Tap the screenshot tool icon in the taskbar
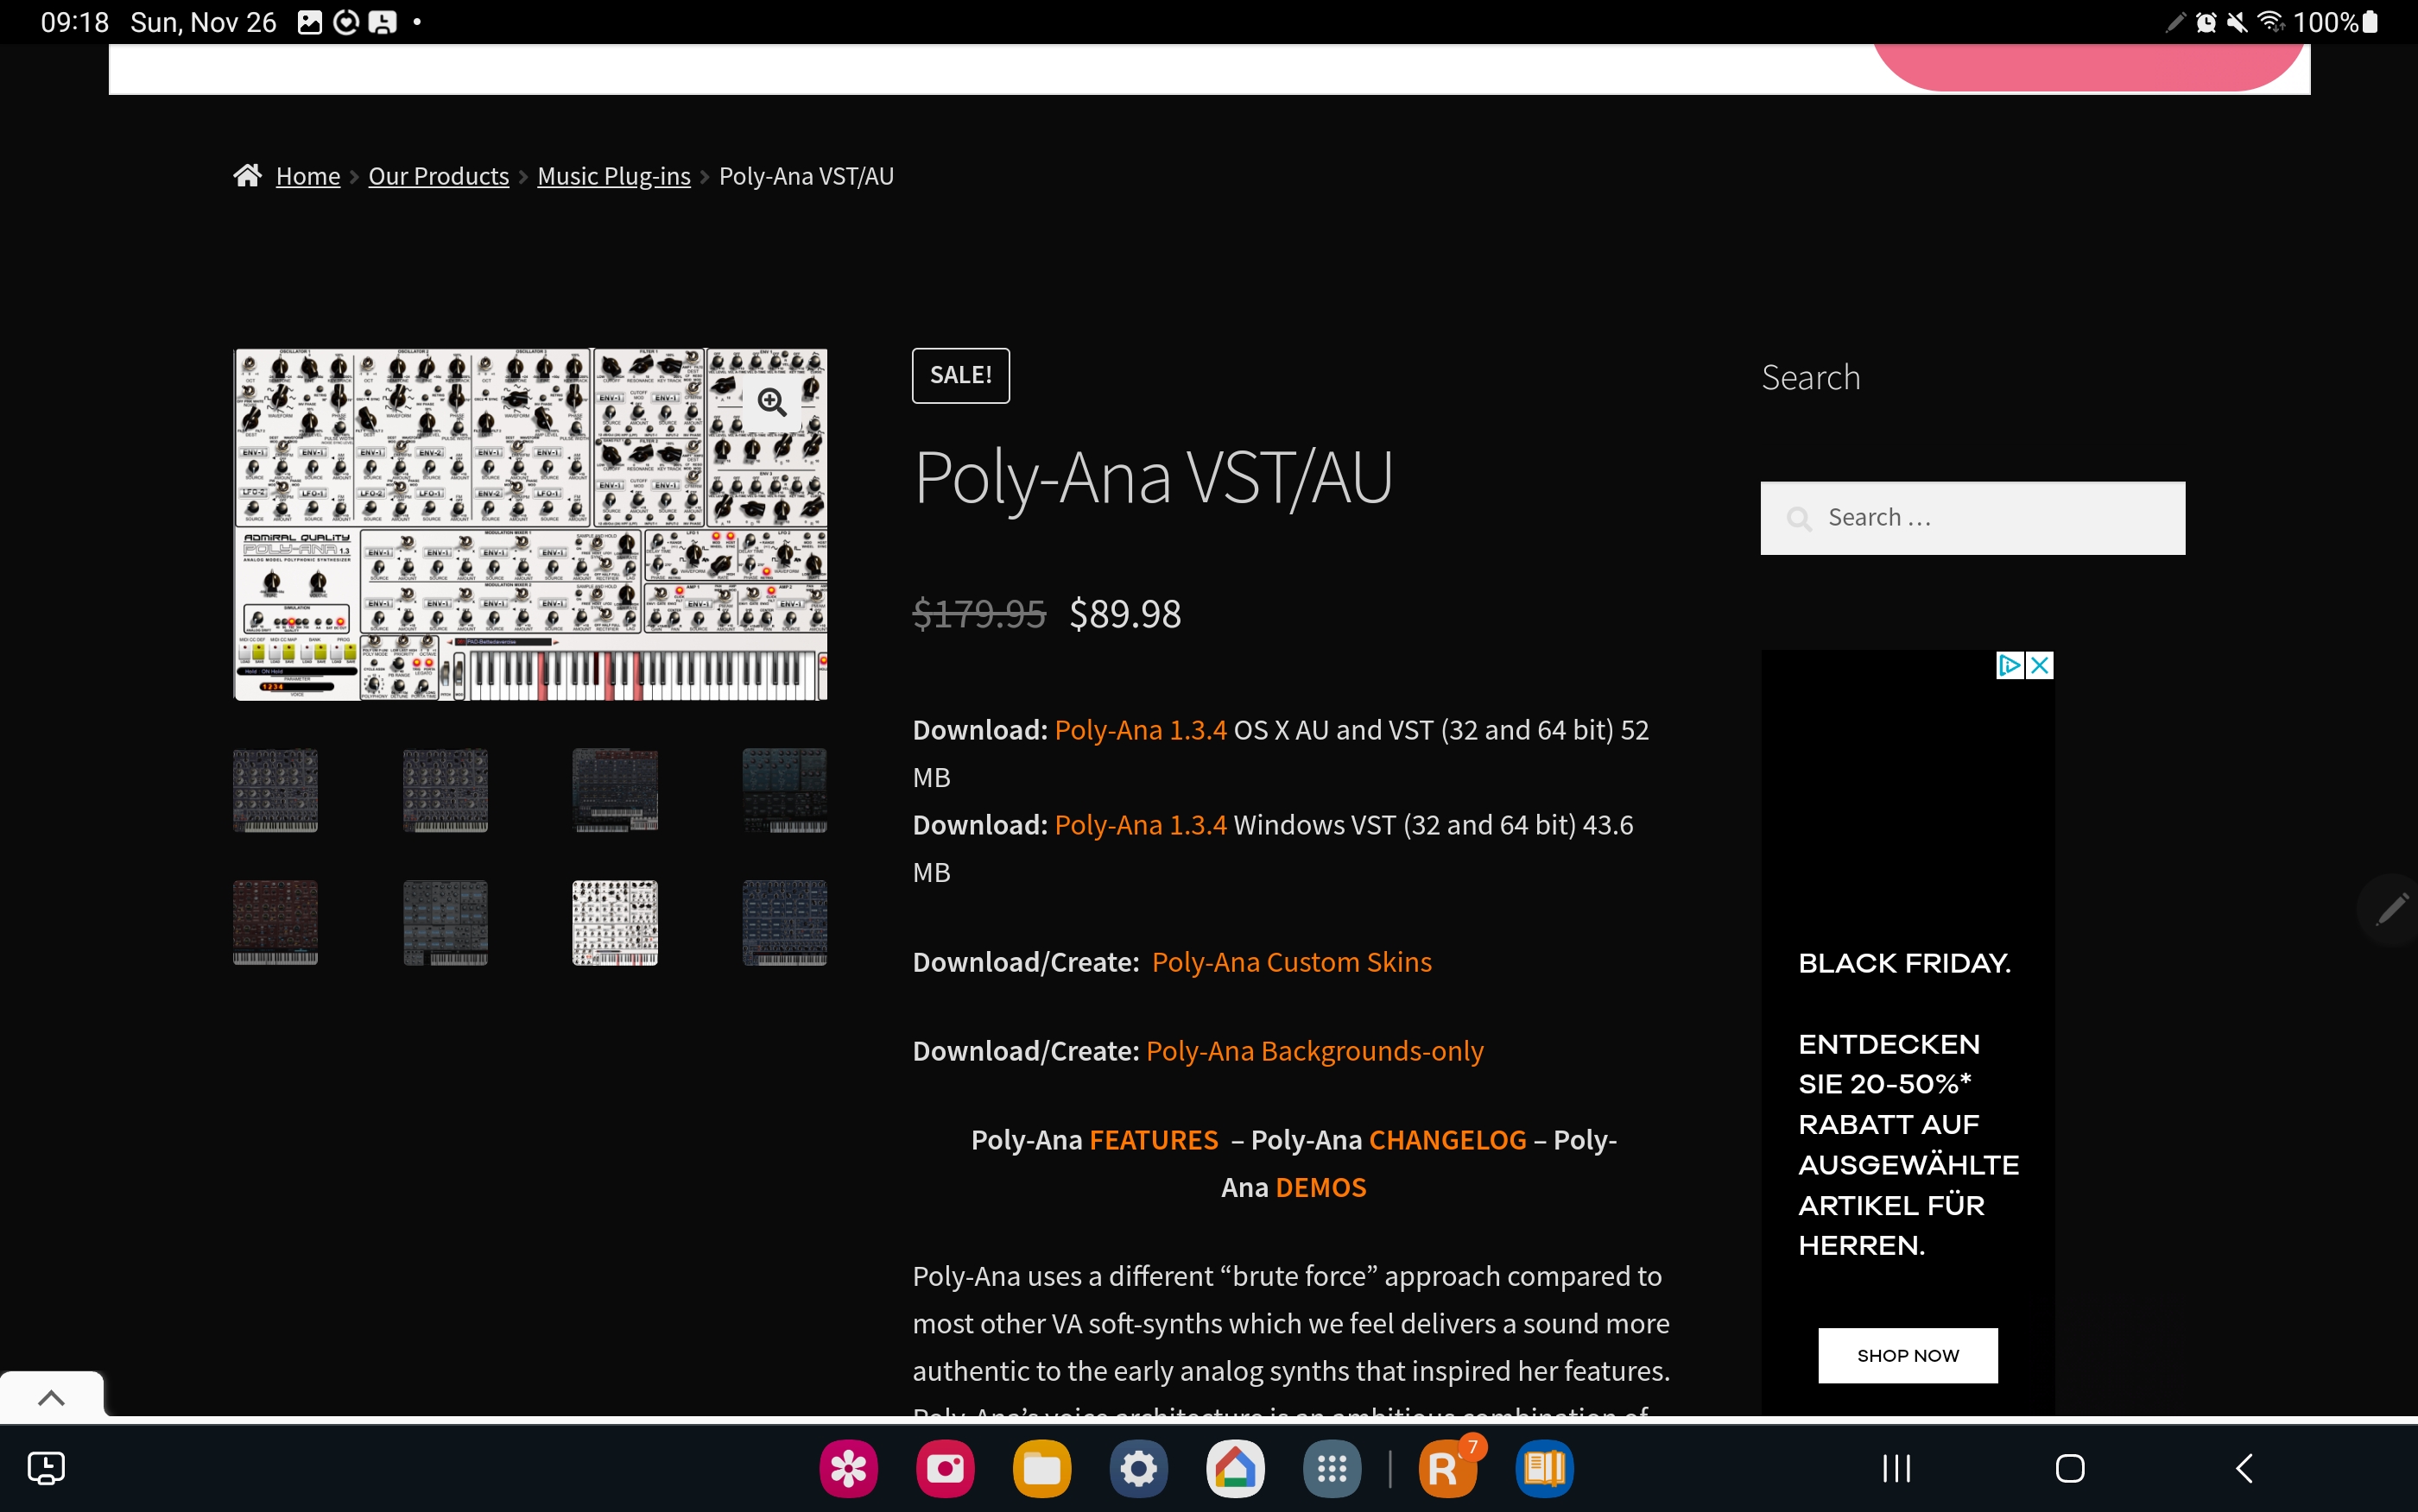Image resolution: width=2418 pixels, height=1512 pixels. point(46,1468)
